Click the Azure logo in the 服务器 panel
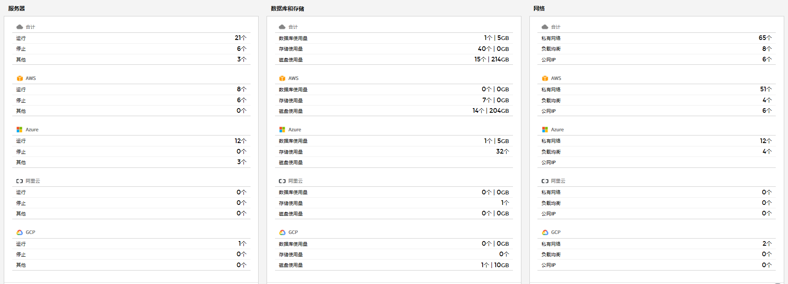 click(19, 130)
